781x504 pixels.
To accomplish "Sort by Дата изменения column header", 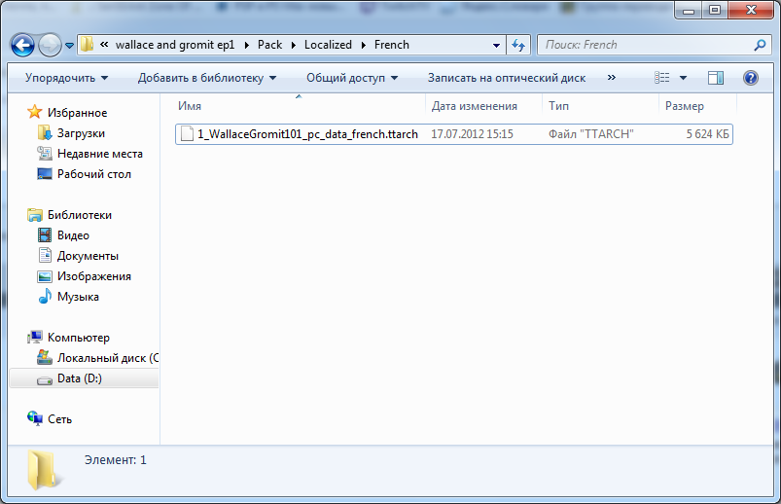I will tap(475, 106).
